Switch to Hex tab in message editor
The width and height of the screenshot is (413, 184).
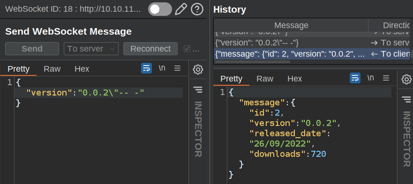82,69
